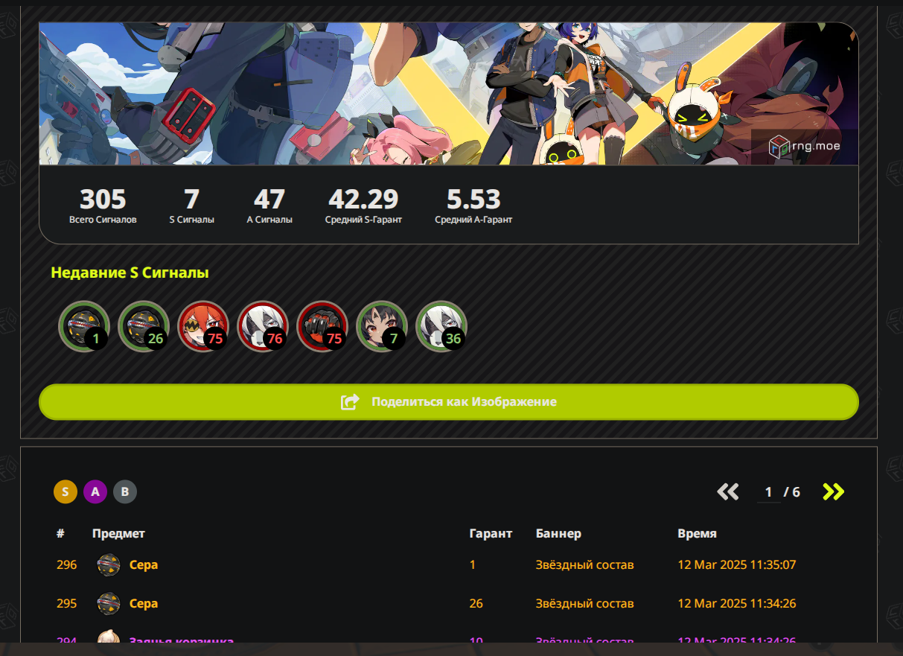The height and width of the screenshot is (656, 903).
Task: Select the red-haired character avatar with pity 75
Action: (x=203, y=326)
